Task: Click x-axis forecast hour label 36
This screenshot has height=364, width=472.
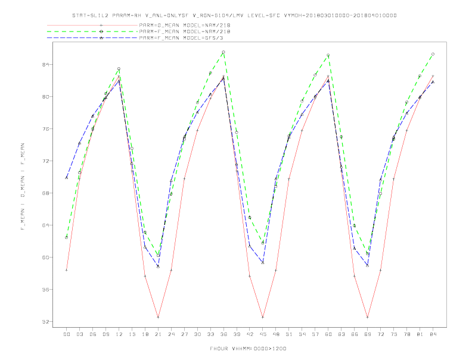Action: [x=223, y=334]
